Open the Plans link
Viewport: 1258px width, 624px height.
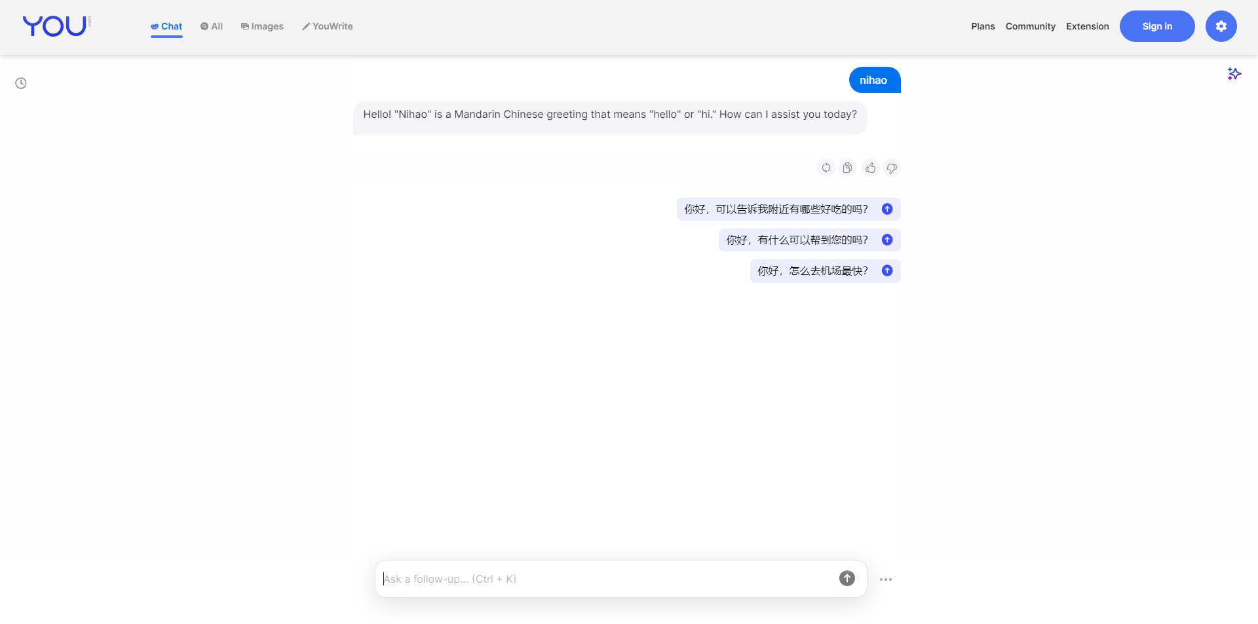pos(983,26)
